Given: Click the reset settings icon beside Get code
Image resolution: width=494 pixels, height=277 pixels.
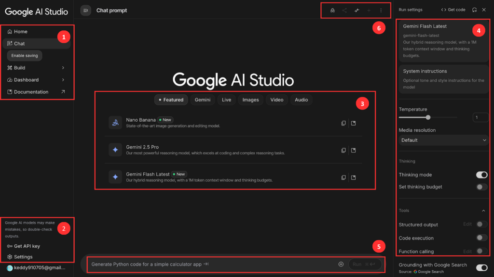Looking at the screenshot, I should click(x=475, y=10).
